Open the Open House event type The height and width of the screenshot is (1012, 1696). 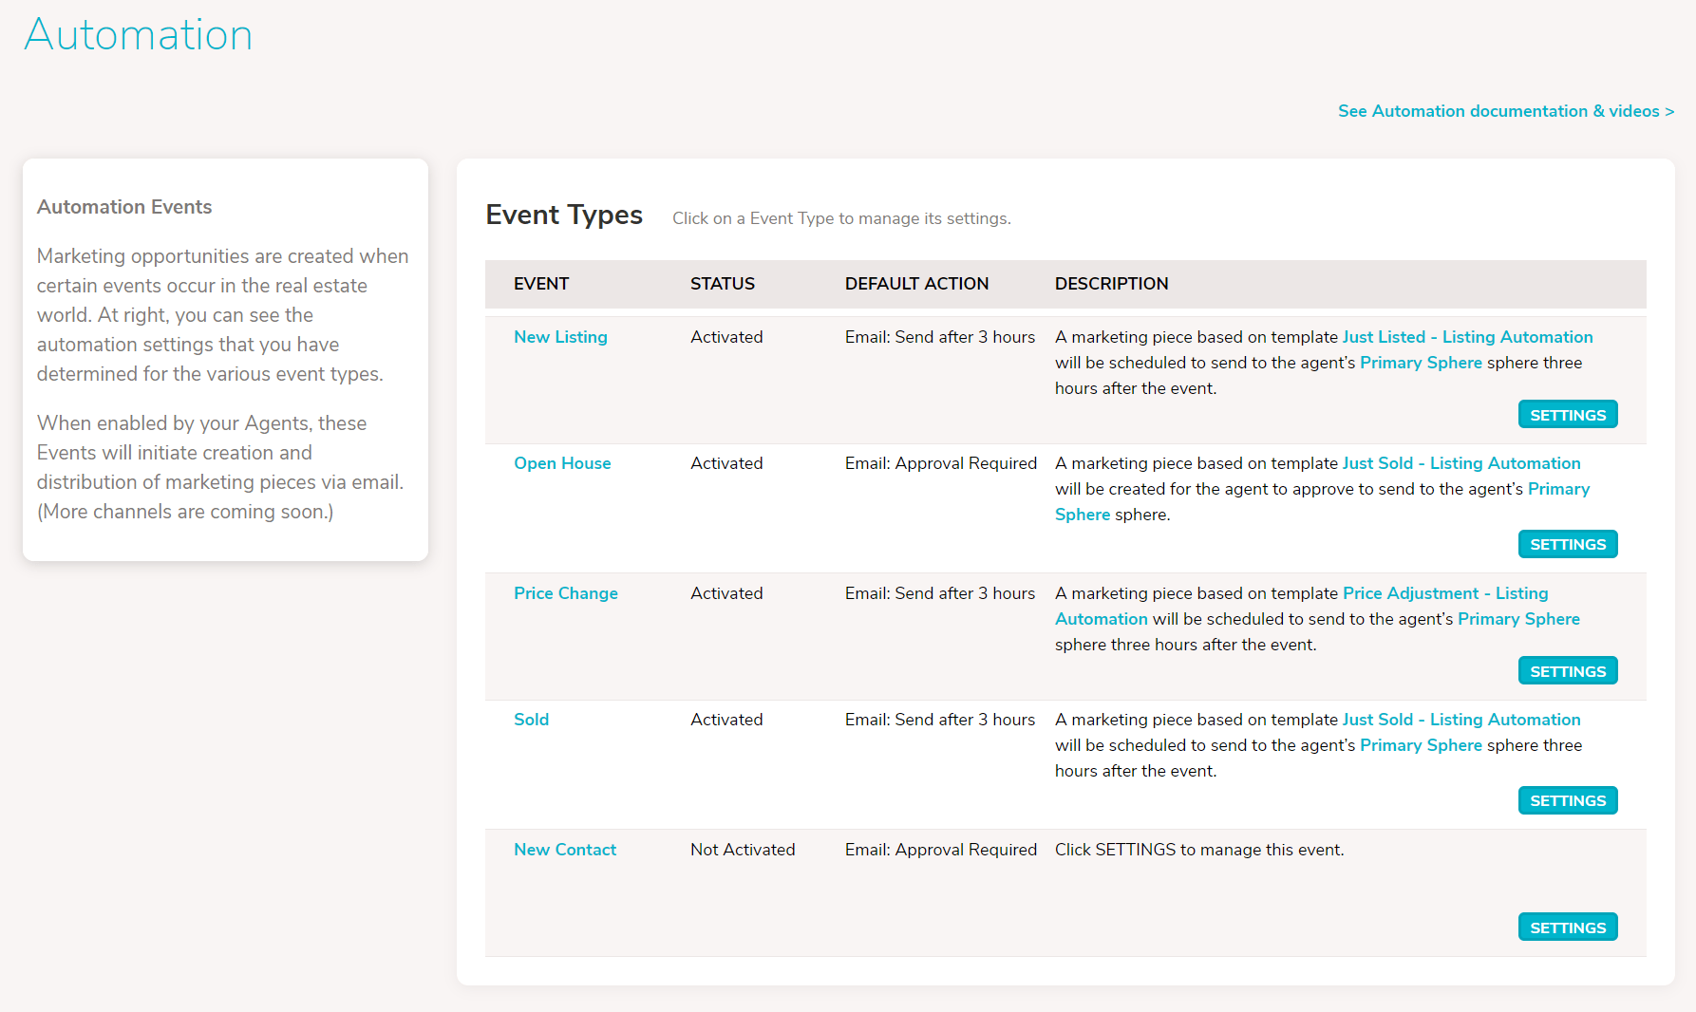pyautogui.click(x=562, y=462)
